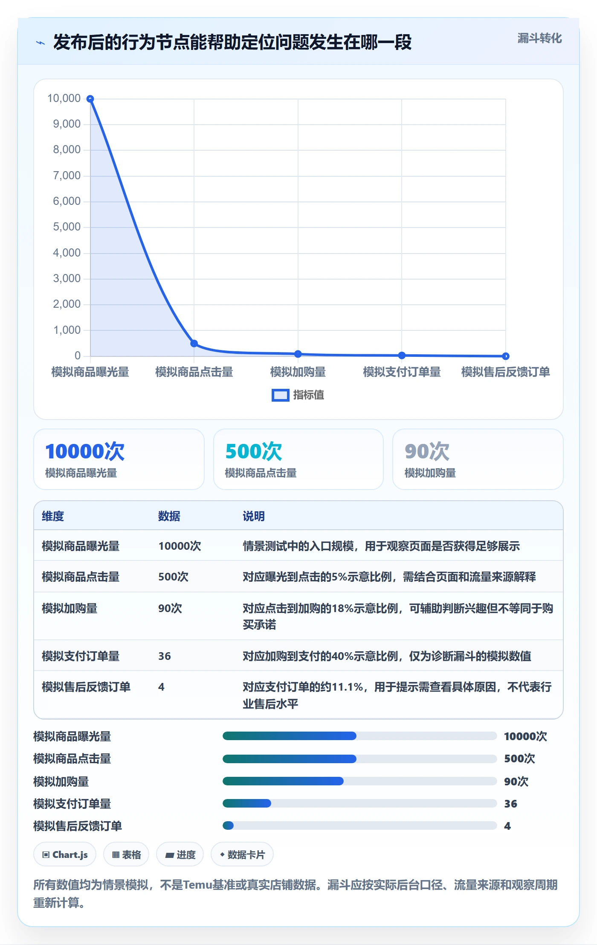Screen dimensions: 597x945
Task: Click the 漏斗转化 tag in header
Action: [x=539, y=38]
